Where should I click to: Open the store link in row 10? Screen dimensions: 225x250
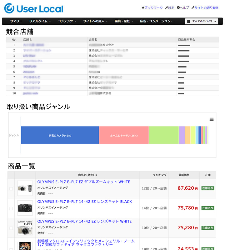coord(31,93)
